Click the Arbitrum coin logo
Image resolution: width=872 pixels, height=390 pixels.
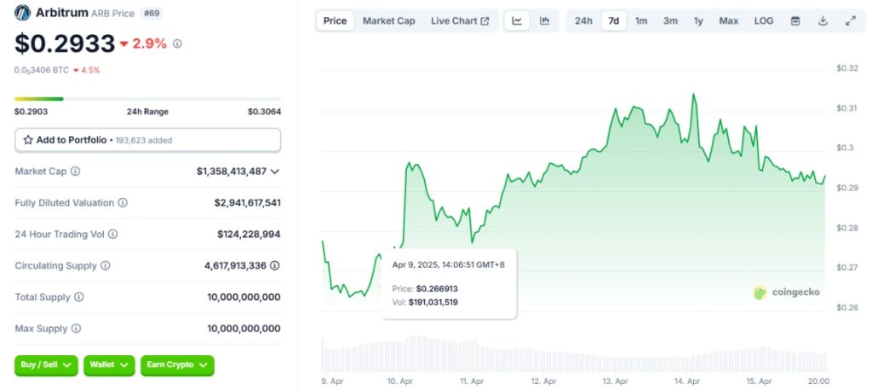(23, 13)
